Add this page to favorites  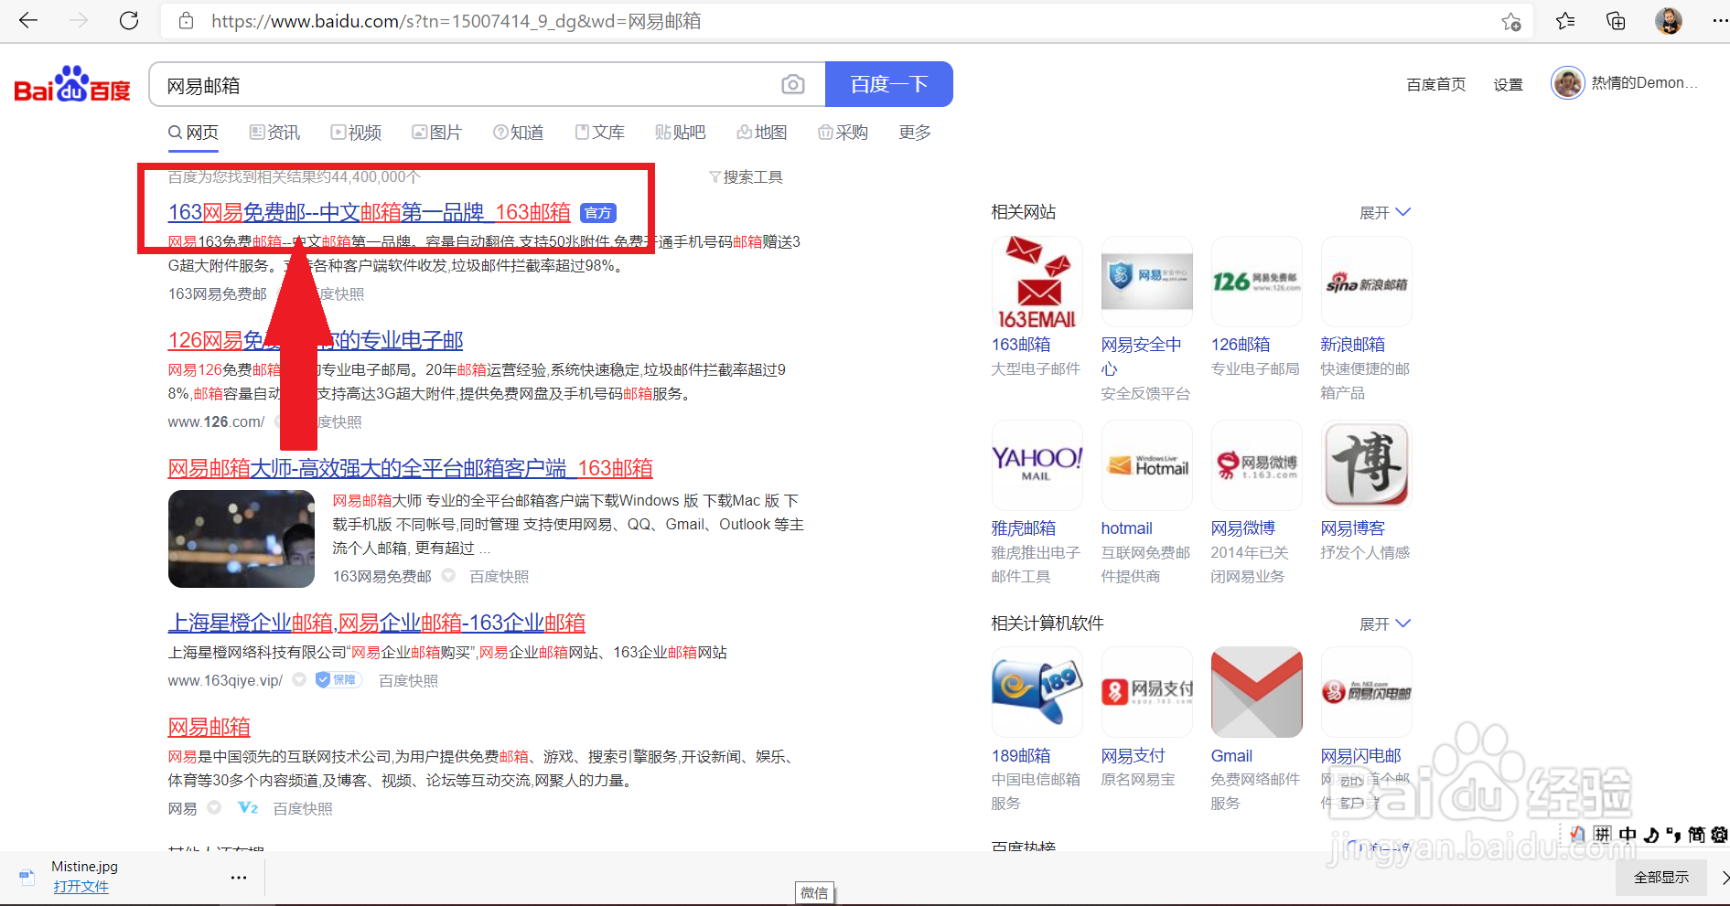coord(1511,21)
